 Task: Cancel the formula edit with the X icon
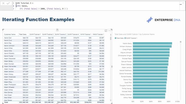3,3
